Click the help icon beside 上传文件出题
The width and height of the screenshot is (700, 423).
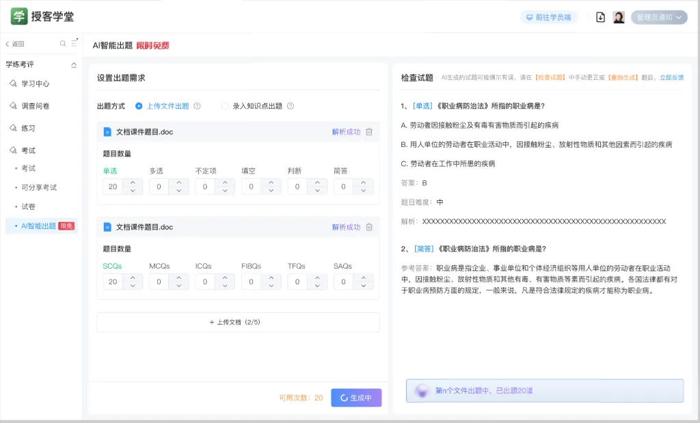[x=197, y=106]
